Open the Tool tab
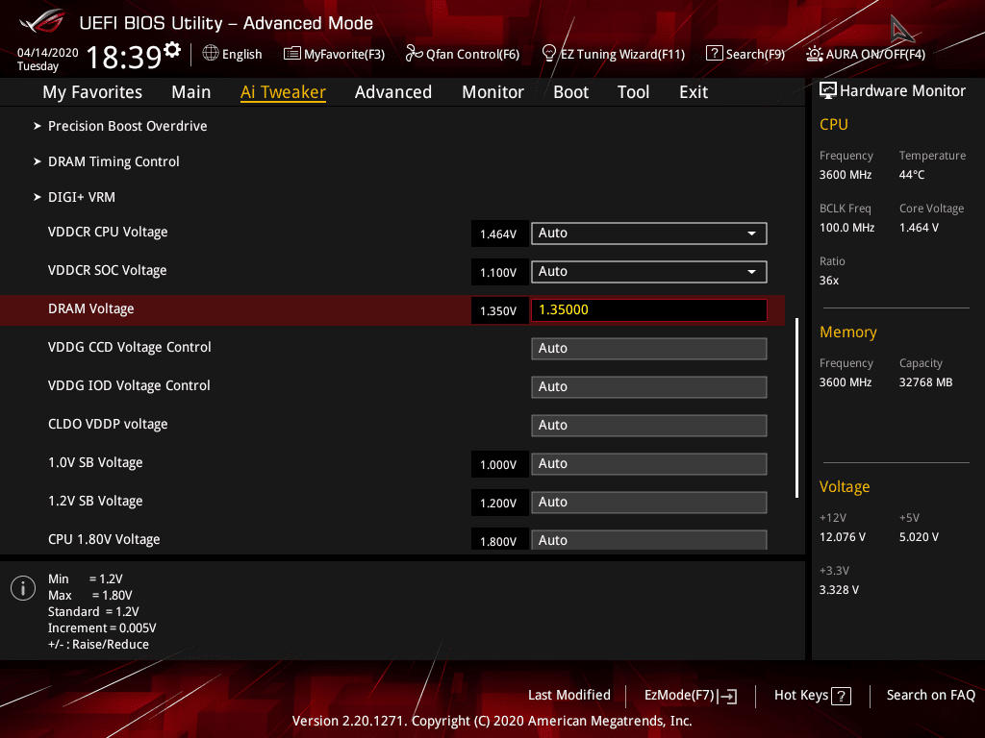 click(x=633, y=92)
